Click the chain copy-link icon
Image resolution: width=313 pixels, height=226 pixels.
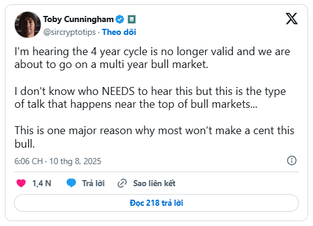point(122,183)
